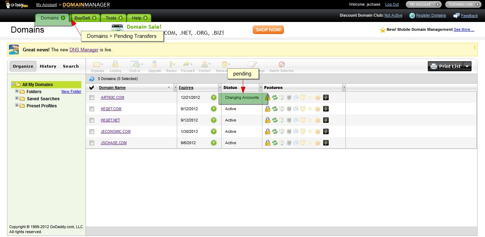
Task: Click the Upgrade ribbon toolbar icon
Action: (154, 64)
